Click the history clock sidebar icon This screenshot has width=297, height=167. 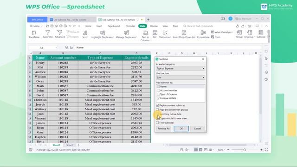266,72
